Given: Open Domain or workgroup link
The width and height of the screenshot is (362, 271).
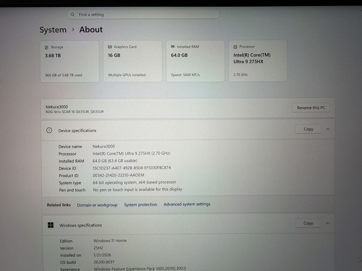Looking at the screenshot, I should pyautogui.click(x=97, y=205).
